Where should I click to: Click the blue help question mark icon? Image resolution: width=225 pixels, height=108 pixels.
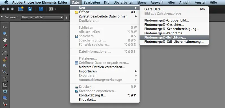pyautogui.click(x=41, y=9)
